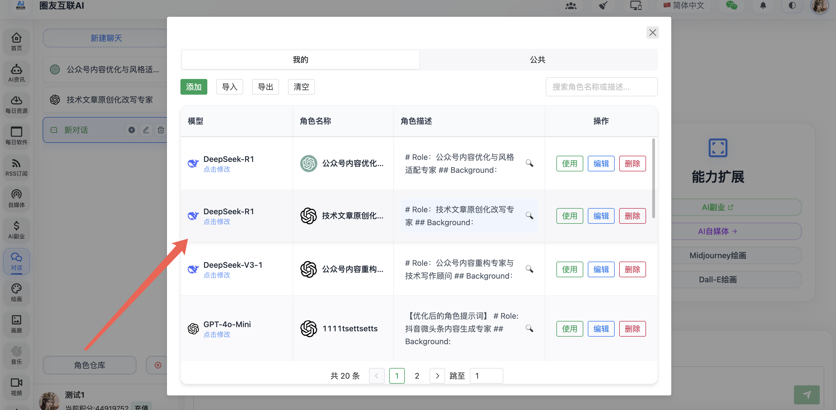Open the AI副业 dollar sidebar icon
Screen dimensions: 836x410
(x=16, y=230)
